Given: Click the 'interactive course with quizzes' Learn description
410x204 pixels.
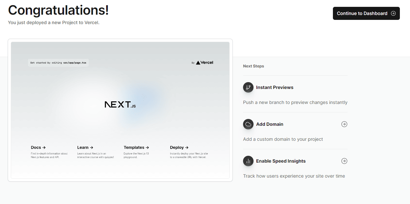Looking at the screenshot, I should pos(95,155).
